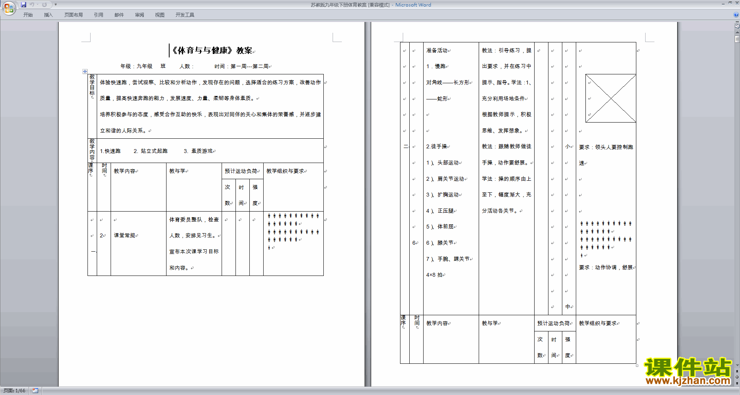740x395 pixels.
Task: Click the text 3）、扩胸运动
Action: [x=442, y=195]
